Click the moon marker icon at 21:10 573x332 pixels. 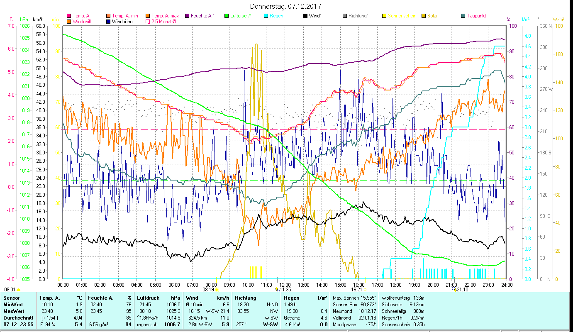pyautogui.click(x=455, y=289)
